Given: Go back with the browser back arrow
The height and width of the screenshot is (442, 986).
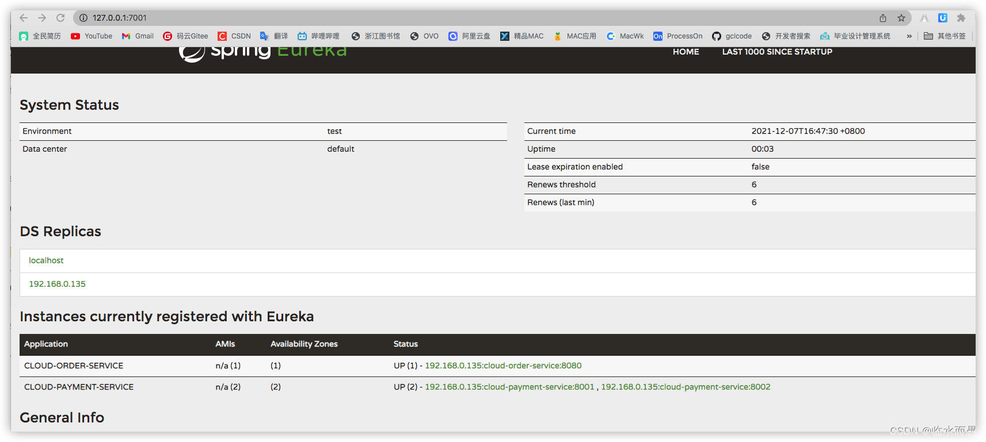Looking at the screenshot, I should [24, 18].
